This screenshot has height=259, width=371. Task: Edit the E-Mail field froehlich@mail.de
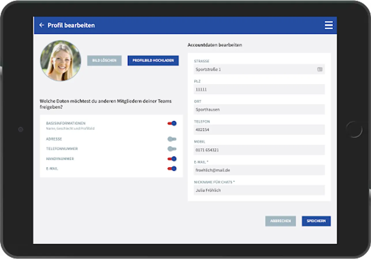[259, 170]
